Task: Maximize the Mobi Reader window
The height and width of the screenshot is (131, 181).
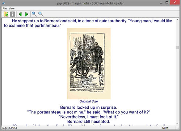Action: (167, 3)
